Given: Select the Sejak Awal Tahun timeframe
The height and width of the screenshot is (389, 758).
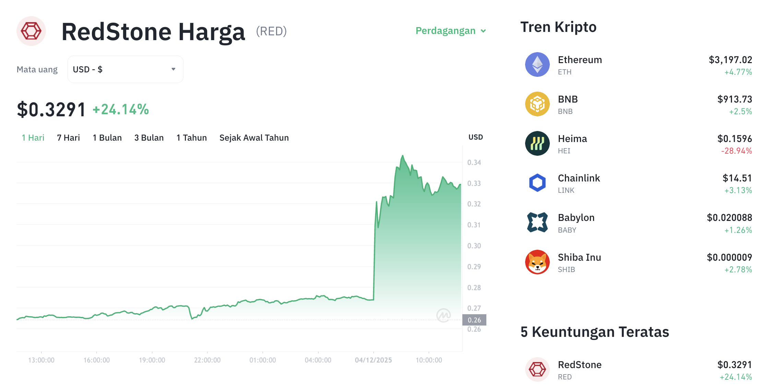Looking at the screenshot, I should pyautogui.click(x=254, y=138).
